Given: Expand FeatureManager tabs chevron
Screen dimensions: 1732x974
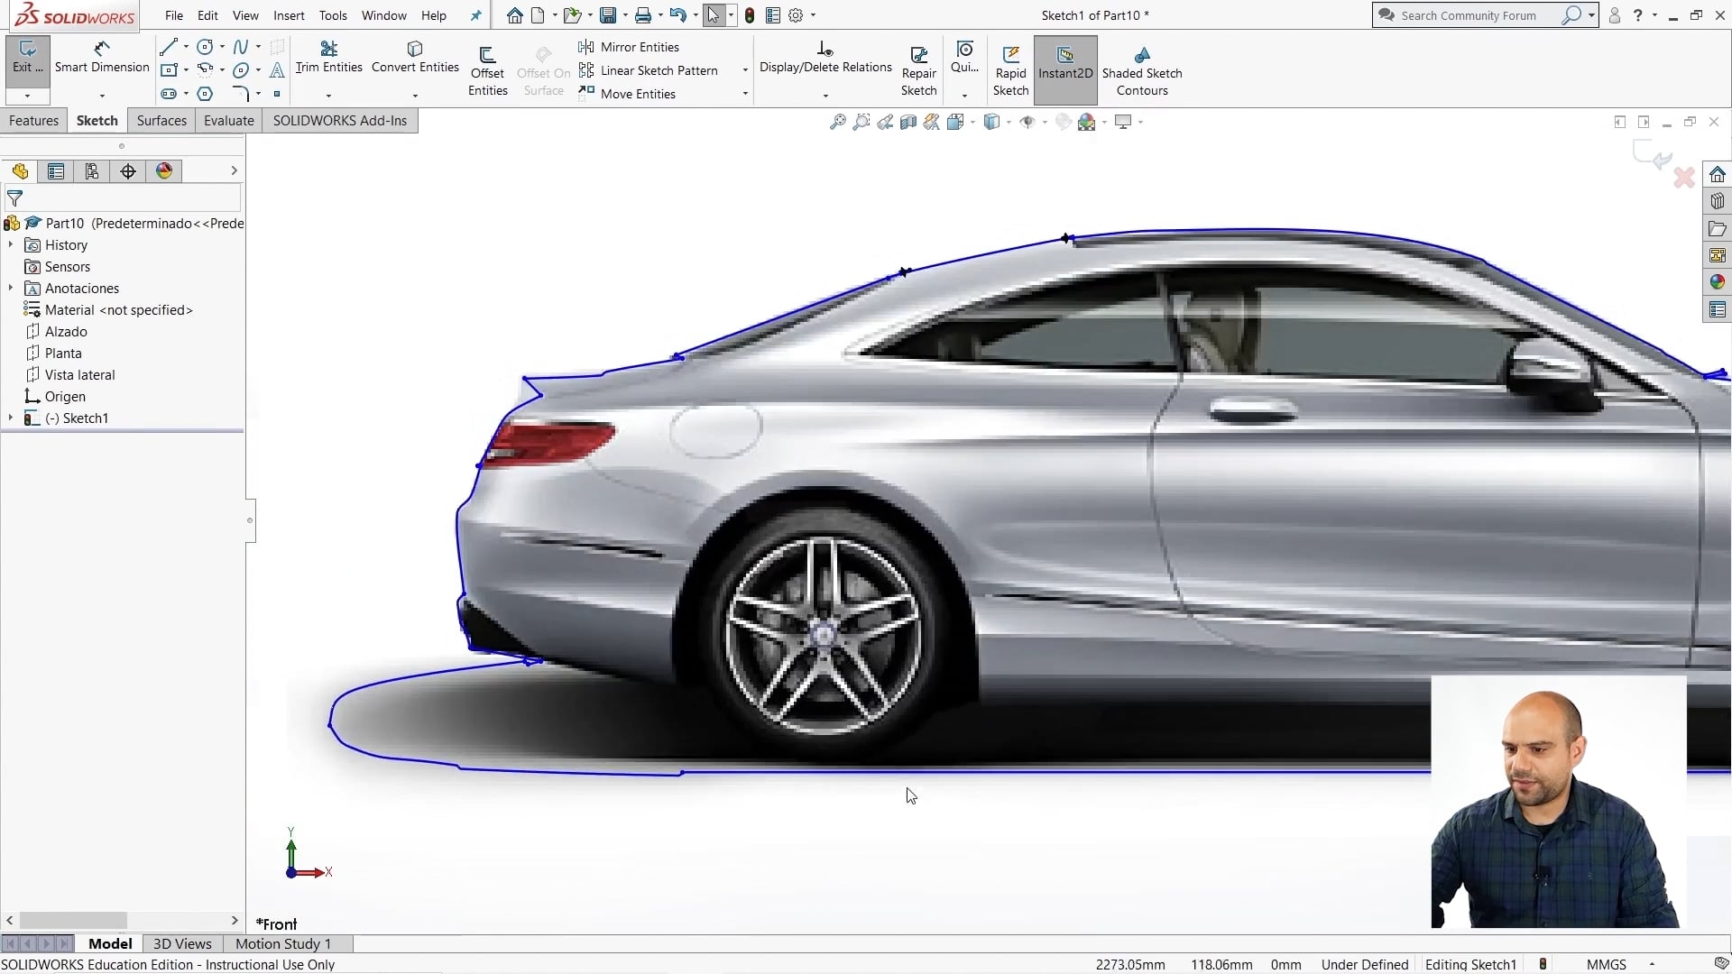Looking at the screenshot, I should pyautogui.click(x=234, y=170).
